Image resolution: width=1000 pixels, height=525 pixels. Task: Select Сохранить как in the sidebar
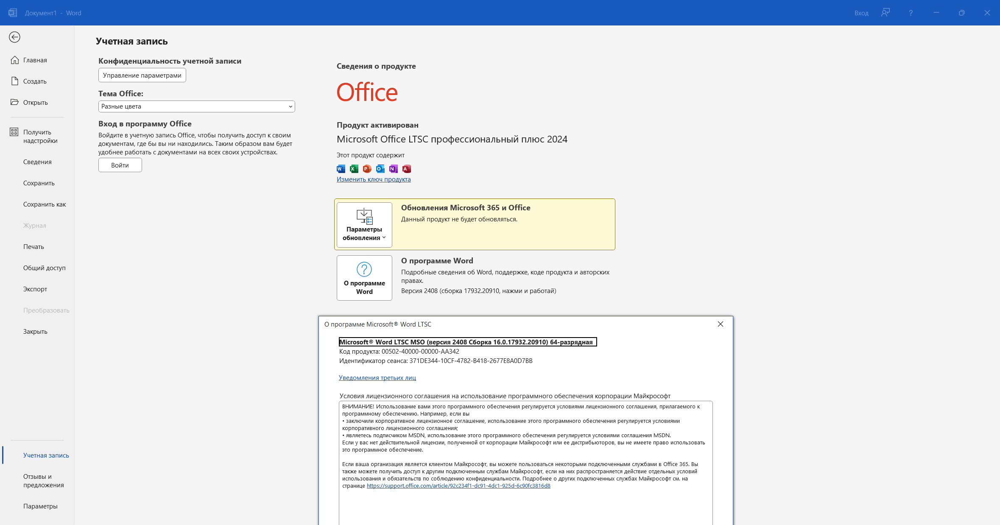click(45, 204)
